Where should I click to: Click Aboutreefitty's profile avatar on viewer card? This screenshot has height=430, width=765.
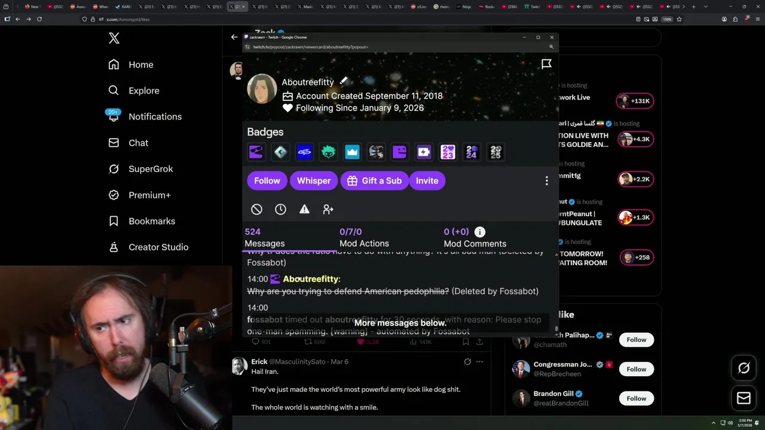(262, 89)
